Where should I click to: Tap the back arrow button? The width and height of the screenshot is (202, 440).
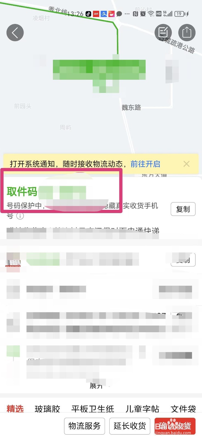pyautogui.click(x=15, y=33)
